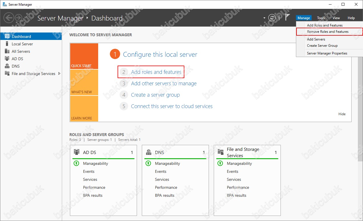The height and width of the screenshot is (221, 363).
Task: Click File and Storage Services sidebar icon
Action: coord(7,74)
